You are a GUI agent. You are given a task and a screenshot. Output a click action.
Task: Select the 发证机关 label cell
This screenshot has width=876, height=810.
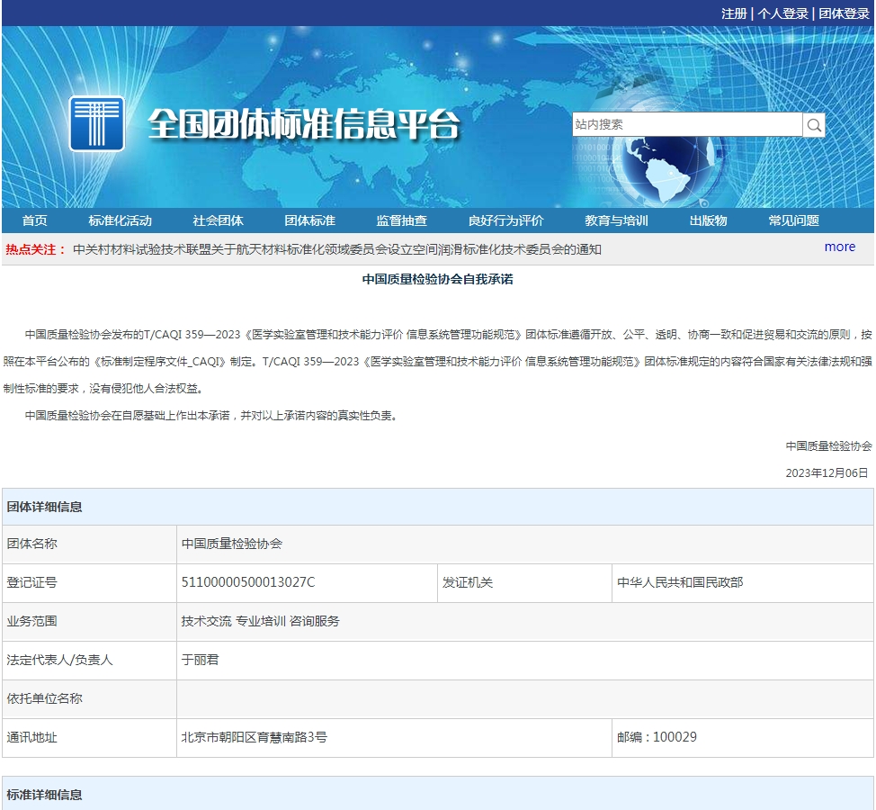click(x=524, y=583)
